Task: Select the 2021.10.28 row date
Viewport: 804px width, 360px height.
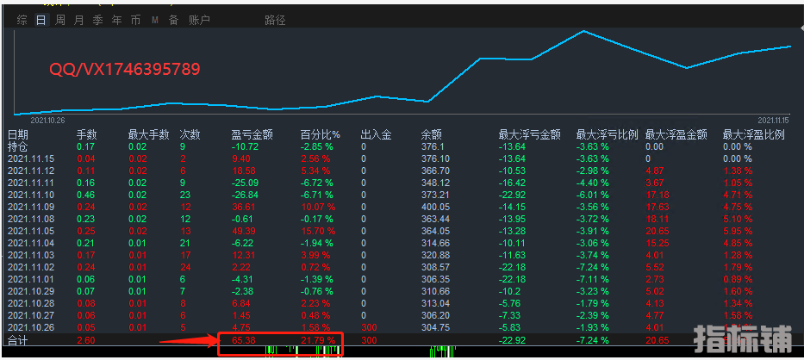Action: [x=31, y=303]
